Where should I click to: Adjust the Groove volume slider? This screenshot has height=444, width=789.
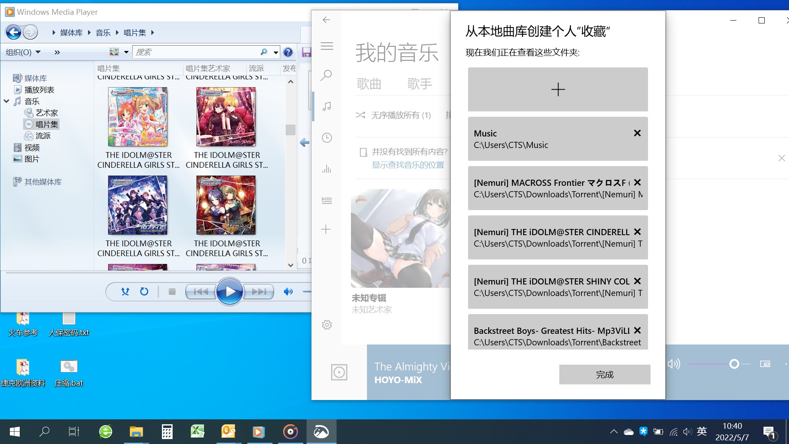[x=734, y=364]
